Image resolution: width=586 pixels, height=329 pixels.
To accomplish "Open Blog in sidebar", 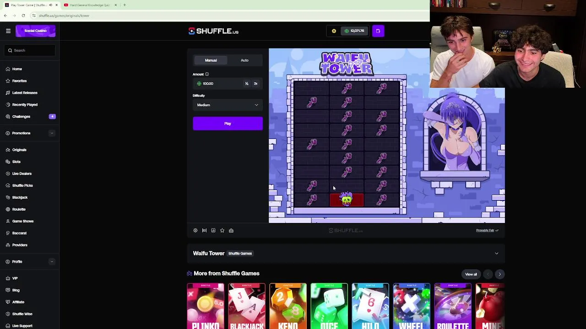I will click(16, 290).
